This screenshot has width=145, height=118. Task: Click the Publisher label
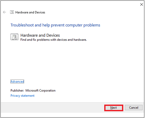pos(17,90)
